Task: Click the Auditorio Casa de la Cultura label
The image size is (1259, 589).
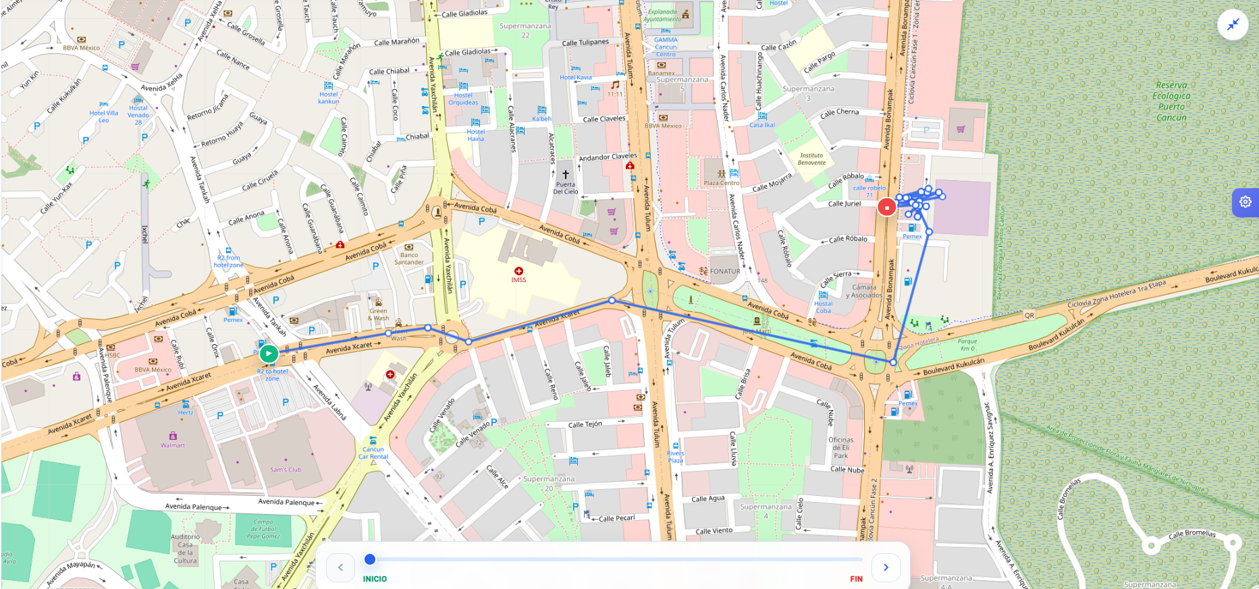Action: pos(185,549)
